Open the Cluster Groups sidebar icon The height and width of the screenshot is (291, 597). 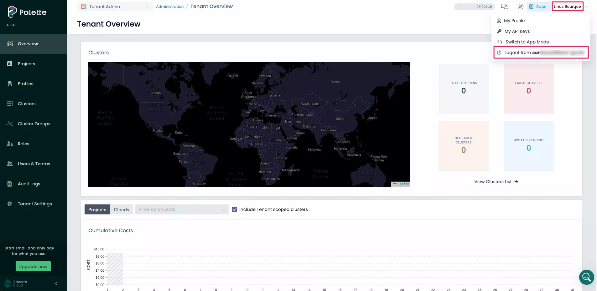tap(10, 124)
